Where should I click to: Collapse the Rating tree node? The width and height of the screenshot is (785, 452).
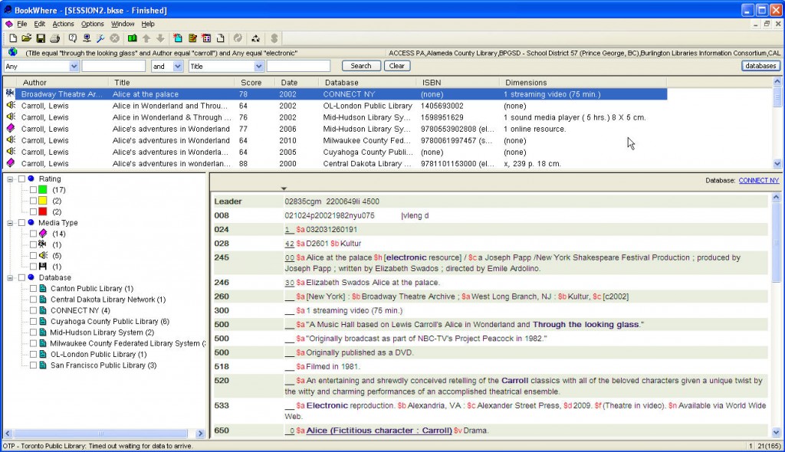coord(10,179)
